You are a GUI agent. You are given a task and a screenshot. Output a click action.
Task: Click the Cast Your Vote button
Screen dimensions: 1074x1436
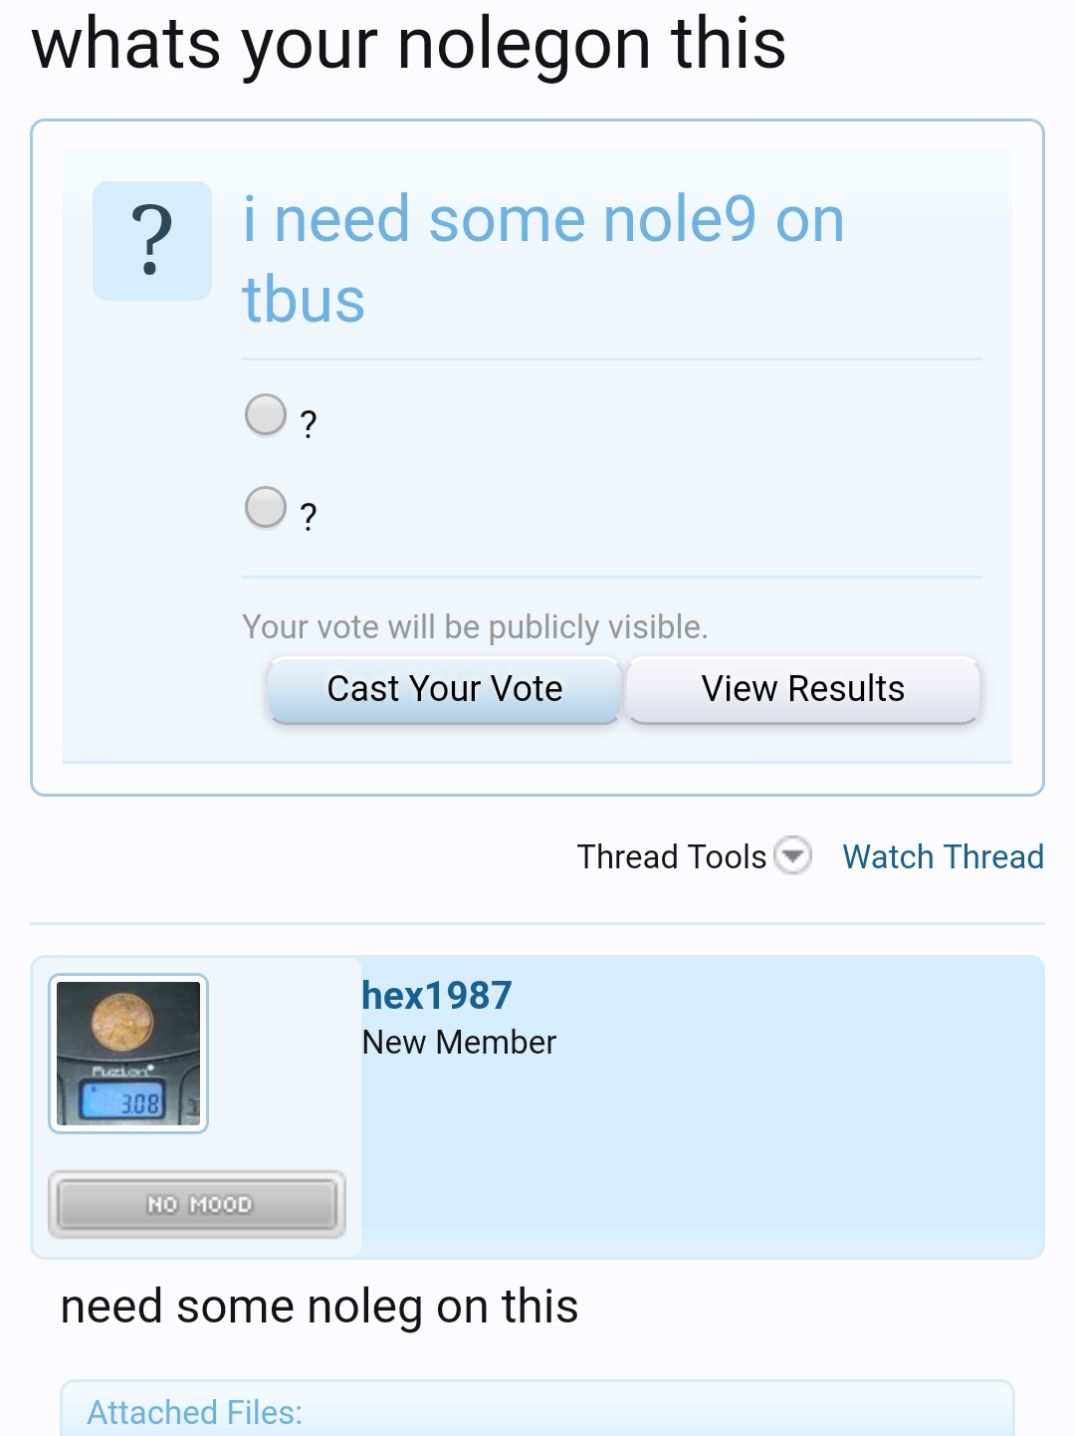tap(444, 689)
